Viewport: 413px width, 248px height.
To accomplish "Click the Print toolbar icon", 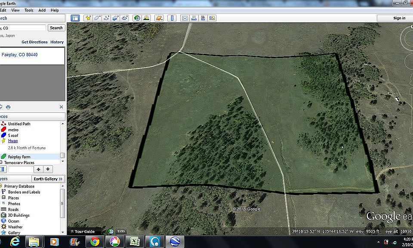I will pos(194,18).
